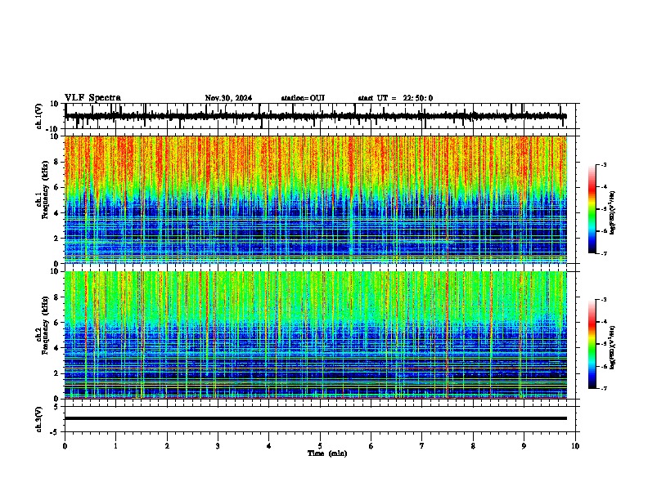Click the ch.1 "Frequency (kHz)" axis label

tap(45, 190)
